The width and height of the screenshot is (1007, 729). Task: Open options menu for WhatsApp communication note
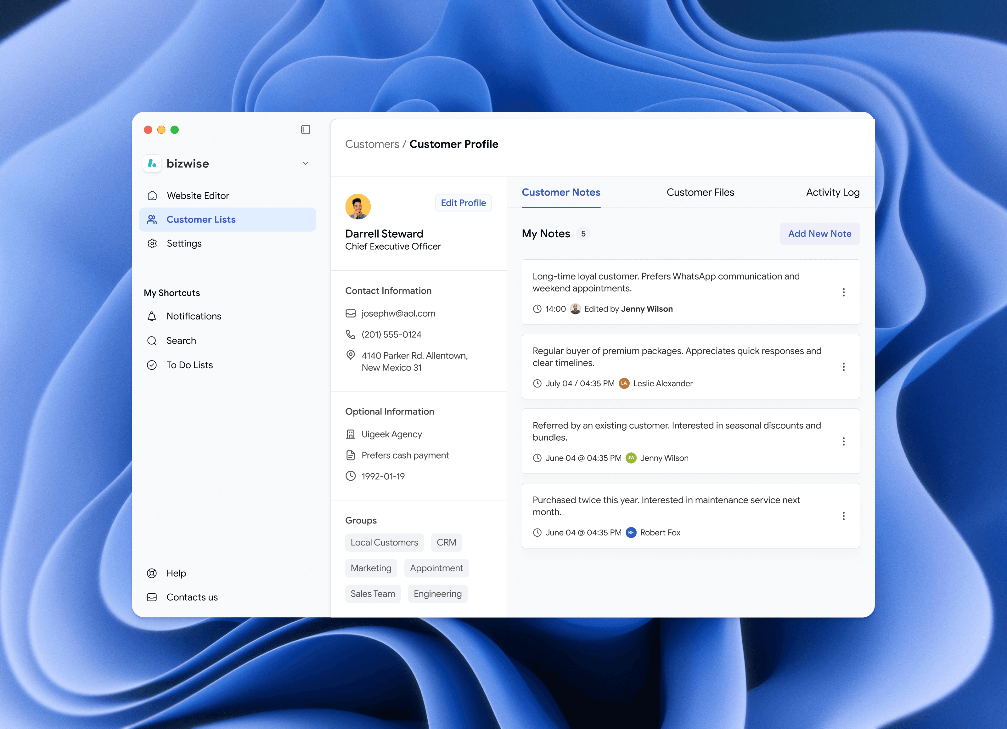tap(843, 292)
